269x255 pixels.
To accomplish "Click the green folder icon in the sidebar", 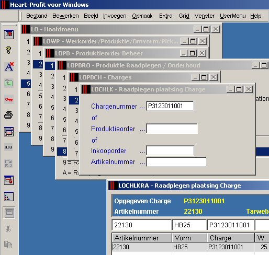I will pos(9,83).
